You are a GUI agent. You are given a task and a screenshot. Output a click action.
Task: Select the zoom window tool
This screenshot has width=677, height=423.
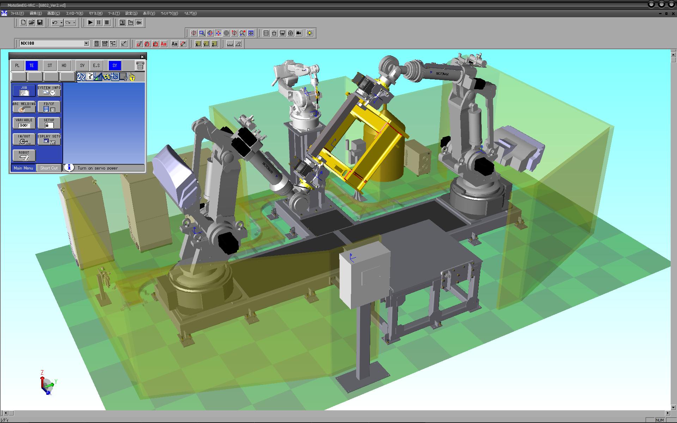202,33
